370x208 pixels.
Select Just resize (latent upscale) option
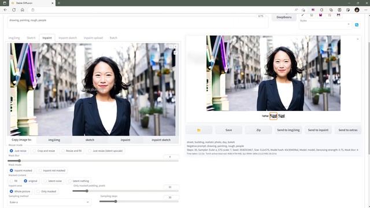pyautogui.click(x=105, y=151)
